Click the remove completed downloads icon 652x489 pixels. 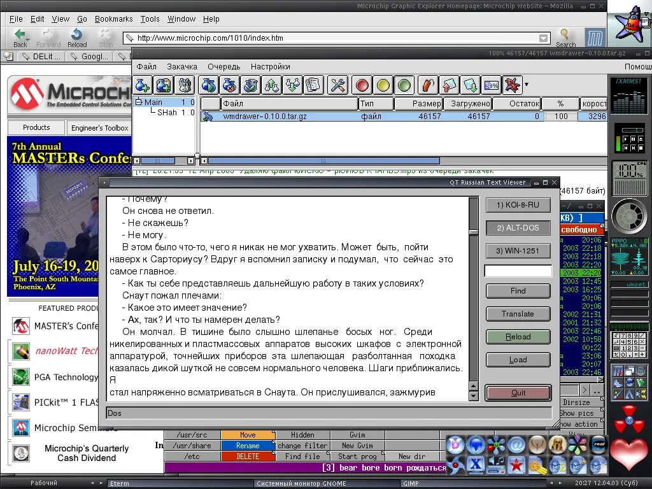[251, 86]
